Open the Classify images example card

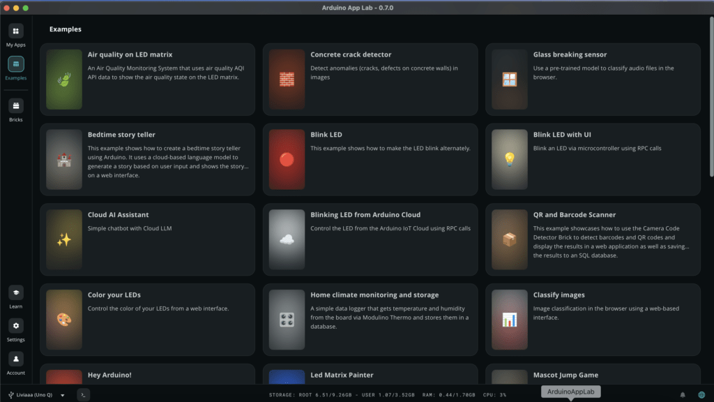point(593,320)
